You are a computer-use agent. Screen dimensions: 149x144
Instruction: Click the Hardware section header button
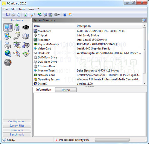pyautogui.click(x=17, y=20)
